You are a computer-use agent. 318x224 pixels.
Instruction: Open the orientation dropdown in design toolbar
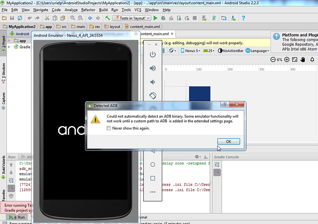click(x=172, y=51)
